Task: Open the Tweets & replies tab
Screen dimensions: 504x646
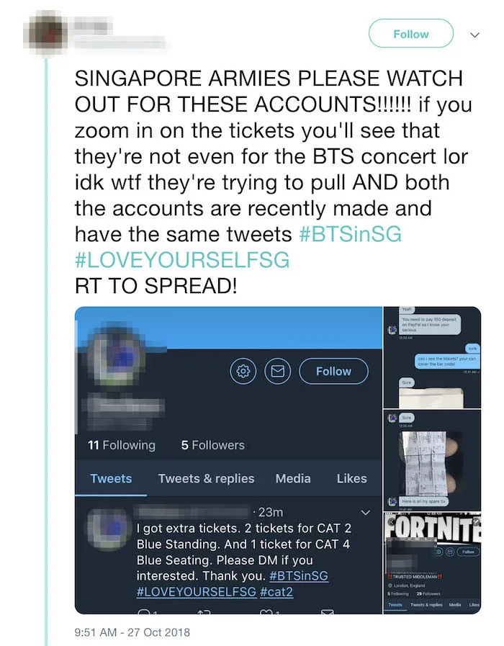Action: tap(206, 478)
